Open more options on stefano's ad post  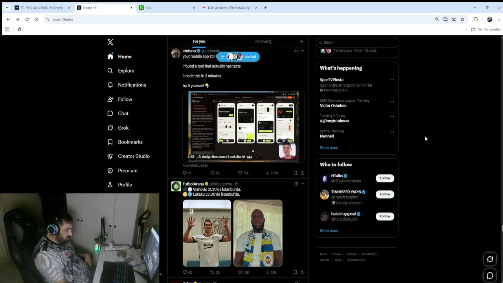[302, 51]
